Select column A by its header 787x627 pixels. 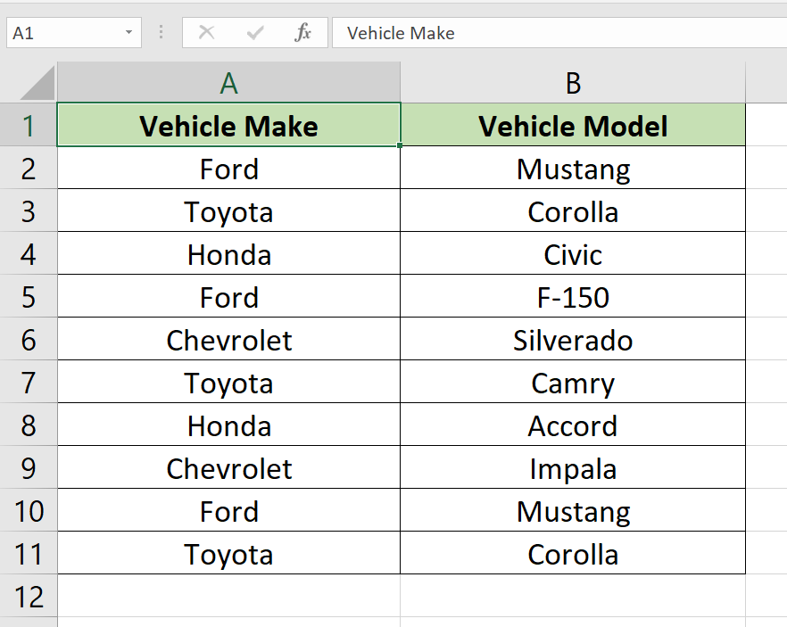click(228, 83)
